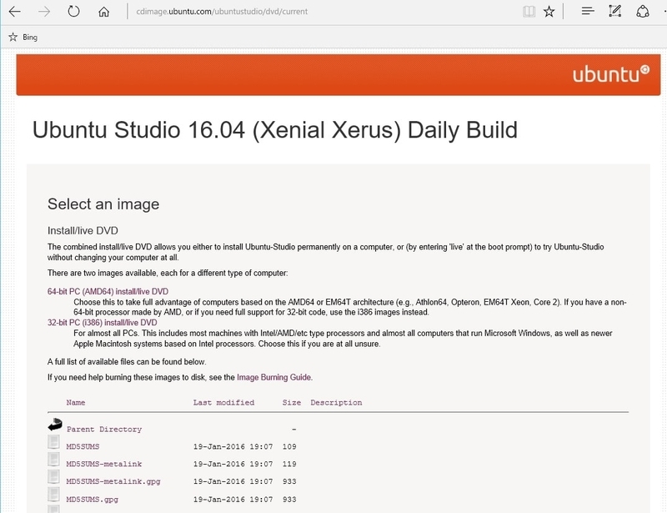Click size value 109 in MD5SUMS row

(x=289, y=446)
